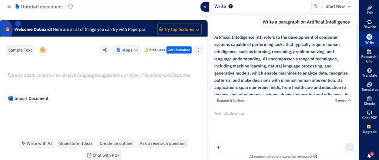
Task: Open Chat PDF in the sidebar
Action: 369,115
